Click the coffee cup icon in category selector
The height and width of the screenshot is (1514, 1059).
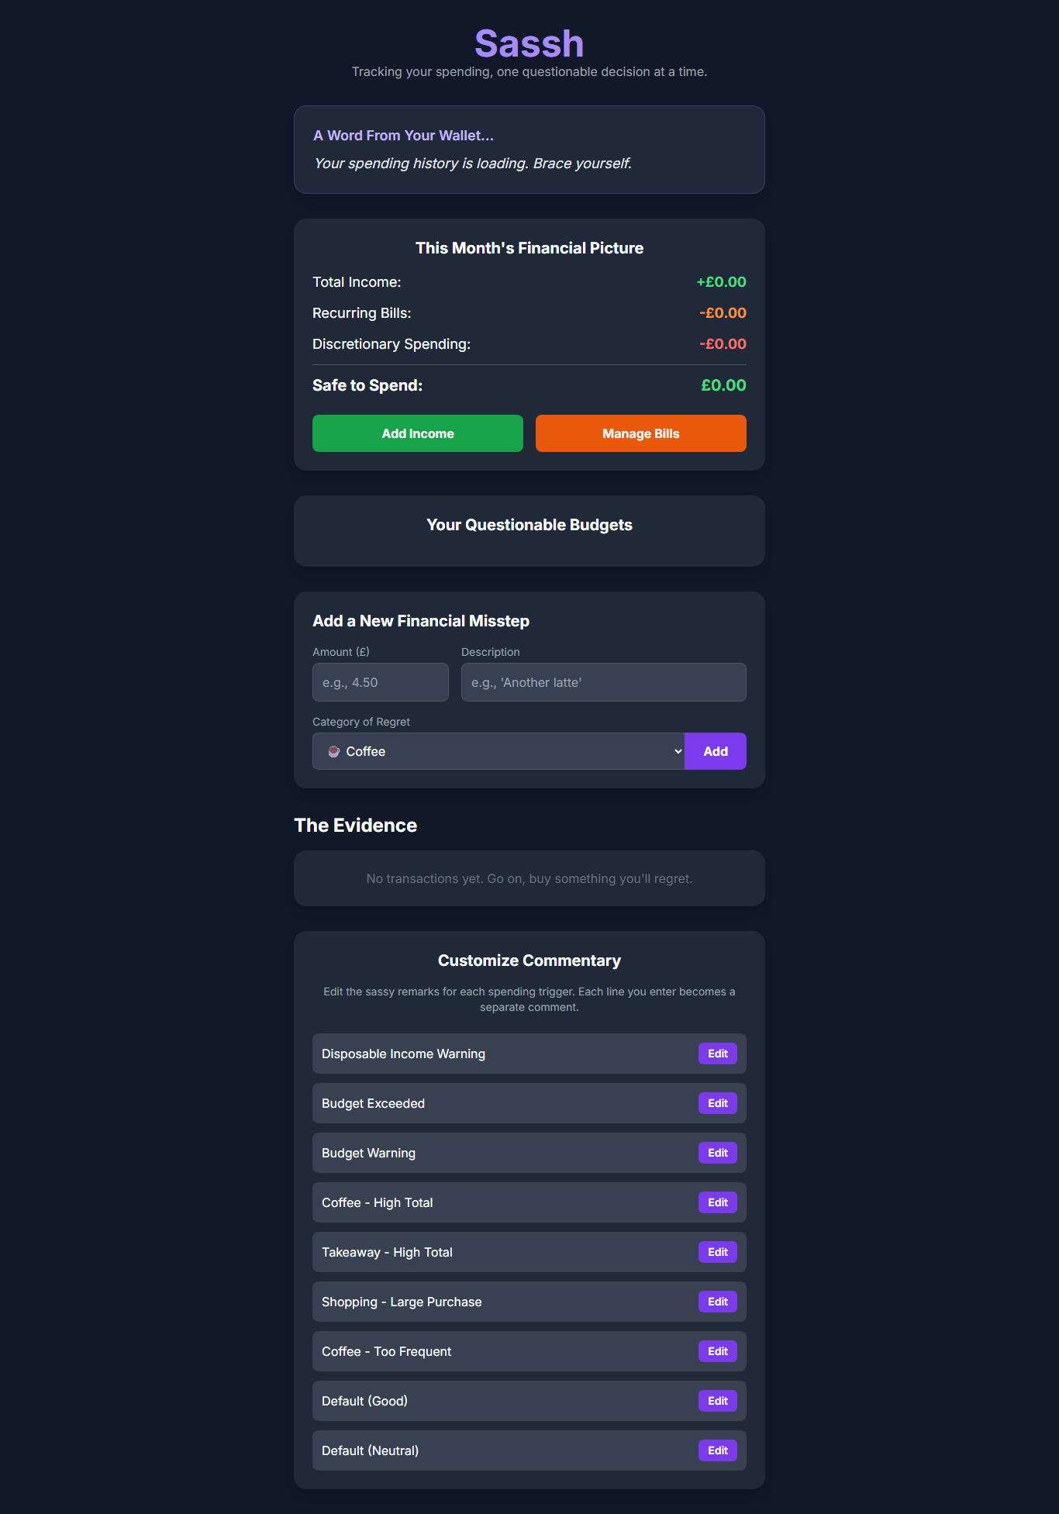click(x=334, y=752)
